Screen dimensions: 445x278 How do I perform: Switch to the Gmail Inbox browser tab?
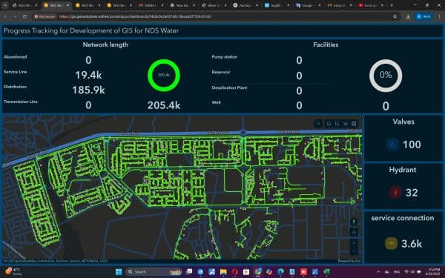click(x=340, y=5)
